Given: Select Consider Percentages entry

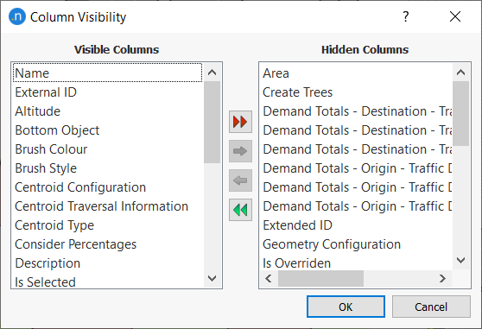Looking at the screenshot, I should point(108,244).
